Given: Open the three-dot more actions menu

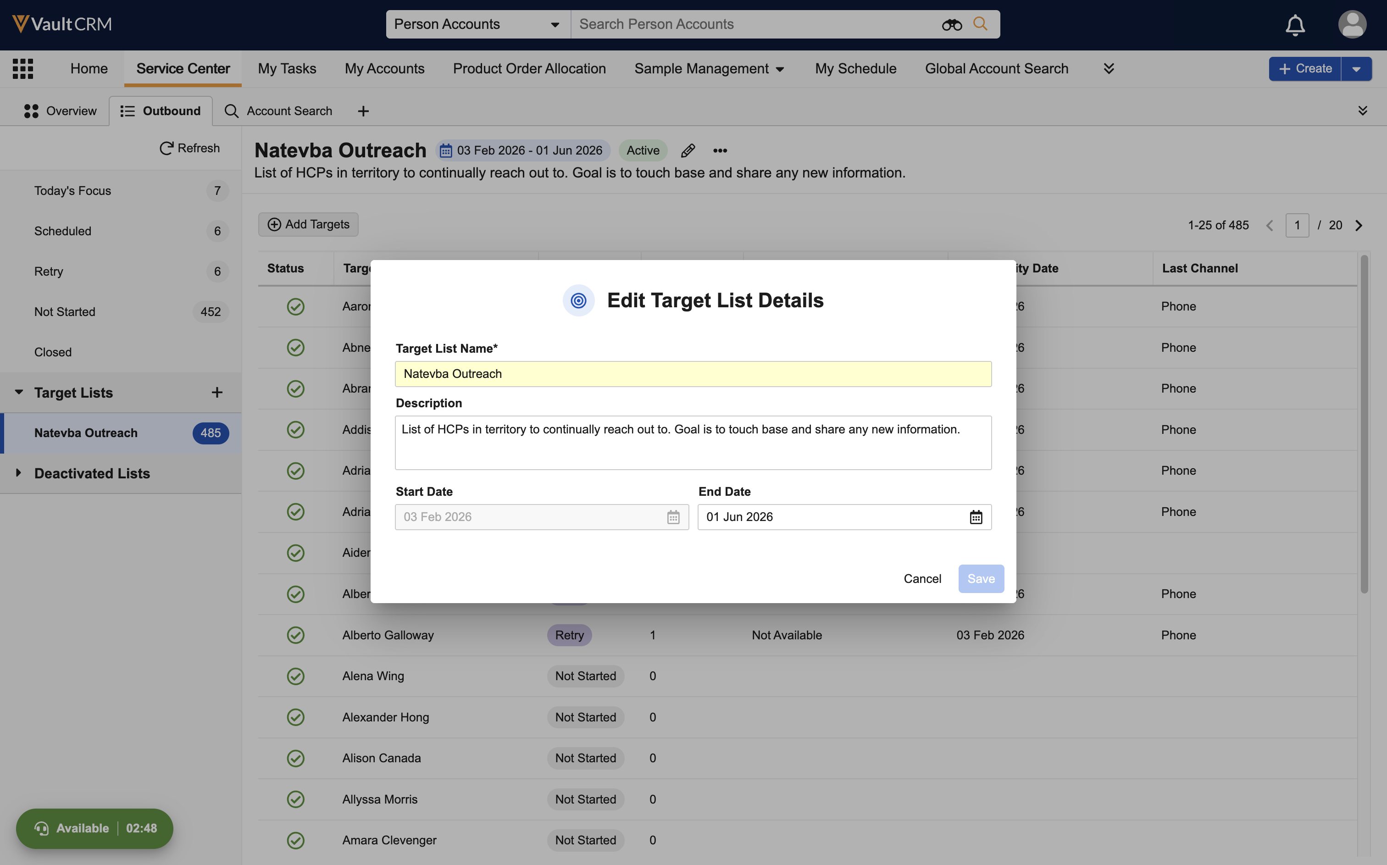Looking at the screenshot, I should 720,150.
